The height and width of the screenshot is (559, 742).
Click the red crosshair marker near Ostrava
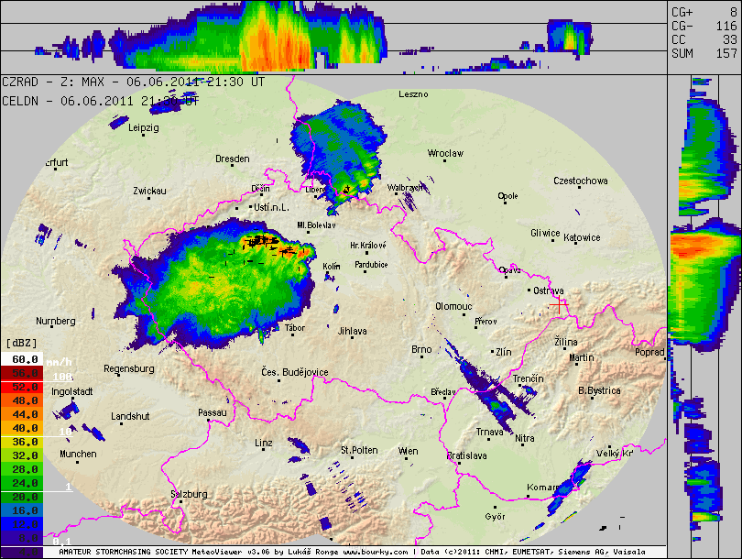click(559, 304)
